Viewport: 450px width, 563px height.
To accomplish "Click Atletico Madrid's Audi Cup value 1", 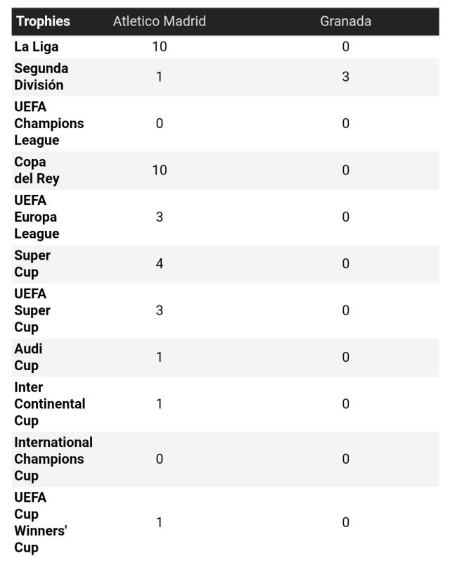I will [x=160, y=357].
